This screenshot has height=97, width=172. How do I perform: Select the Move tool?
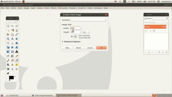[x=17, y=39]
